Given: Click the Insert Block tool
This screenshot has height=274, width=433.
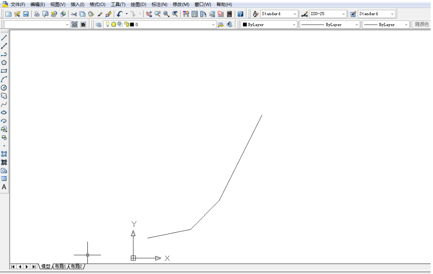Looking at the screenshot, I should [x=4, y=129].
